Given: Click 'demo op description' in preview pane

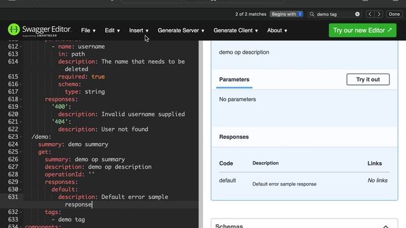Looking at the screenshot, I should [x=244, y=52].
